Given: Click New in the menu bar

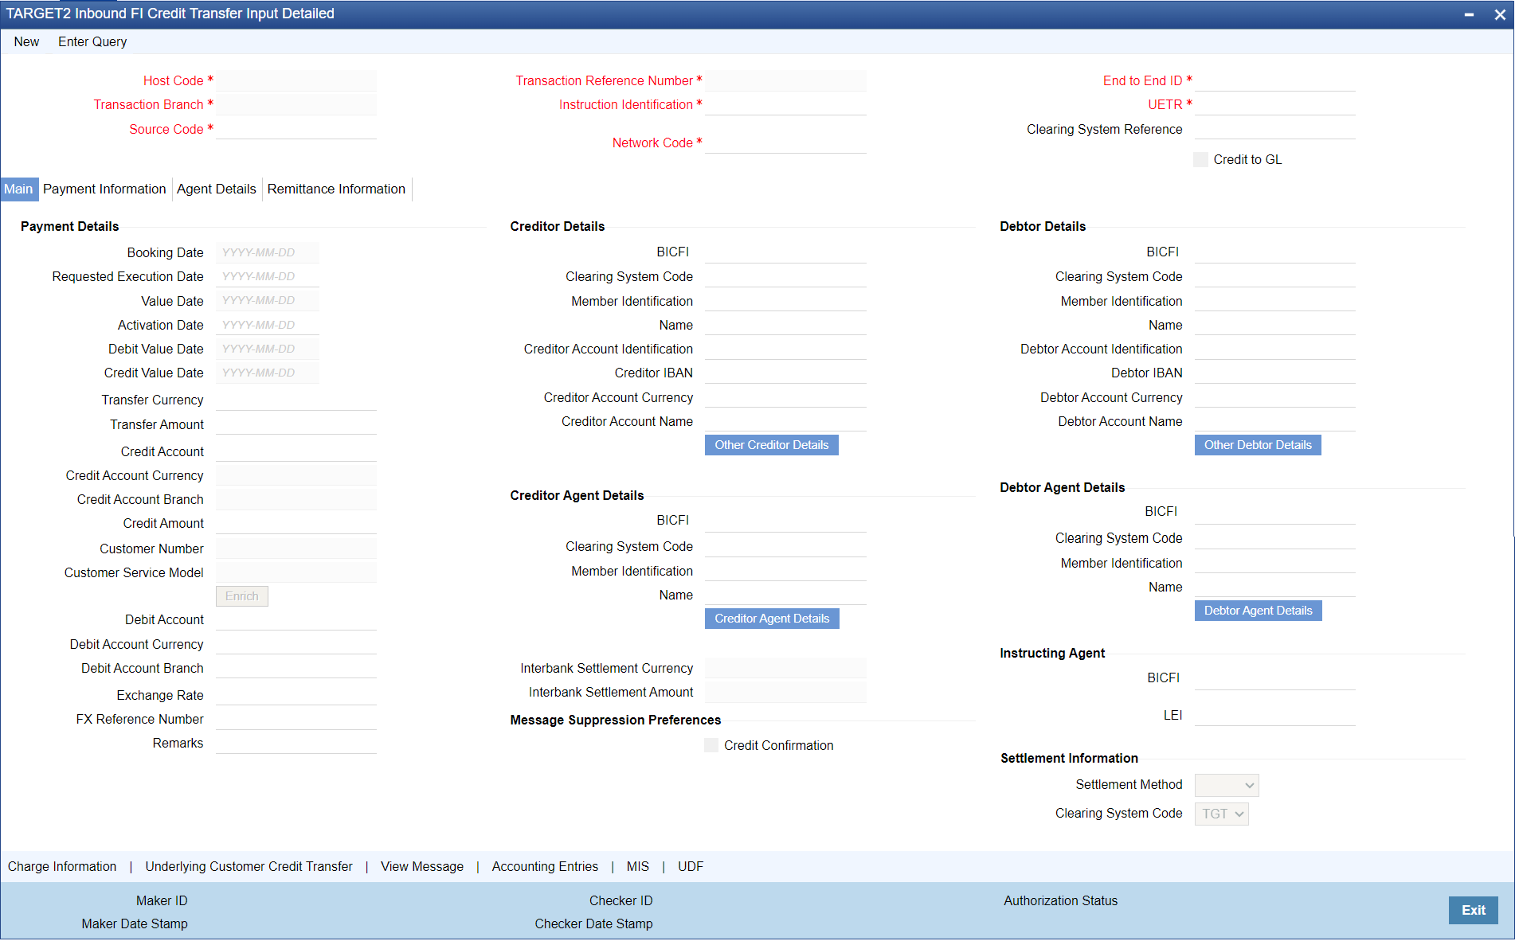Looking at the screenshot, I should point(26,41).
